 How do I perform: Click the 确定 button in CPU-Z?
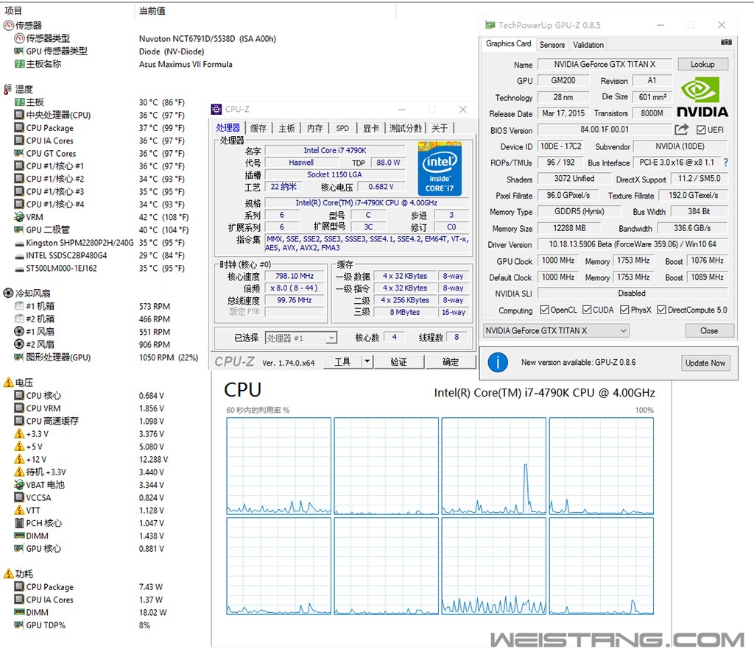(451, 361)
